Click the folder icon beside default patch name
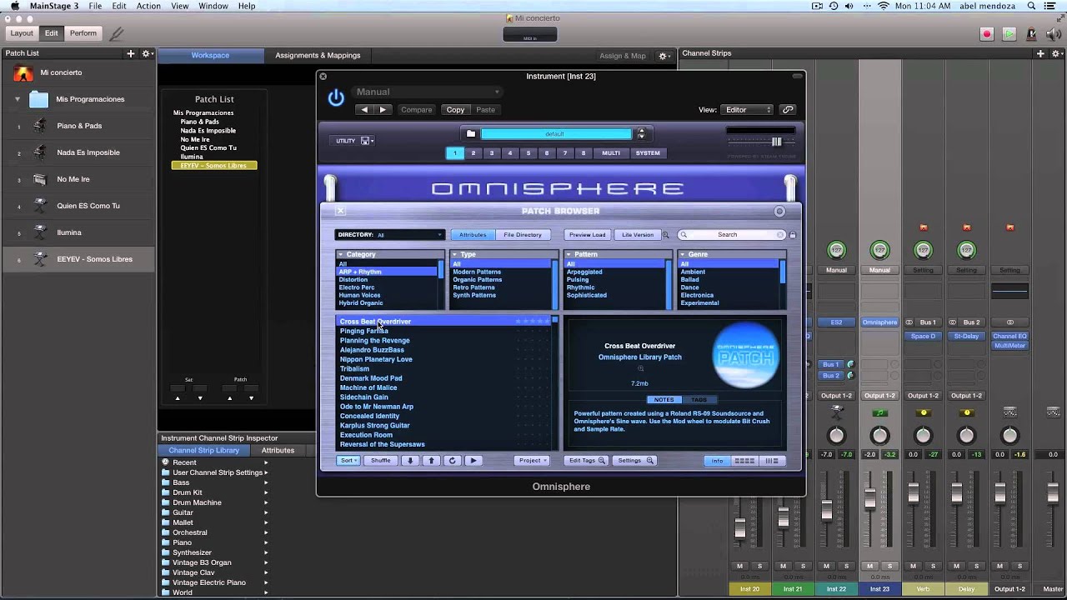 point(471,133)
